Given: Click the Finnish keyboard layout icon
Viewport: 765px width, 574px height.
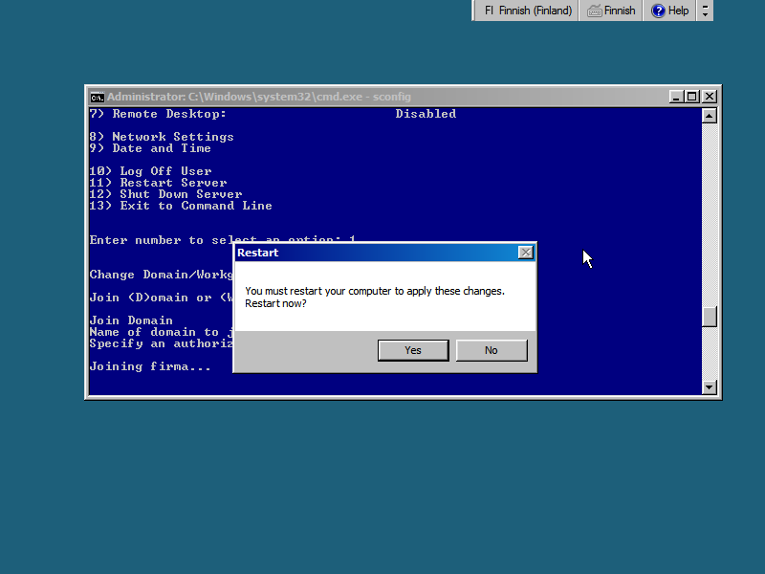Looking at the screenshot, I should (596, 11).
